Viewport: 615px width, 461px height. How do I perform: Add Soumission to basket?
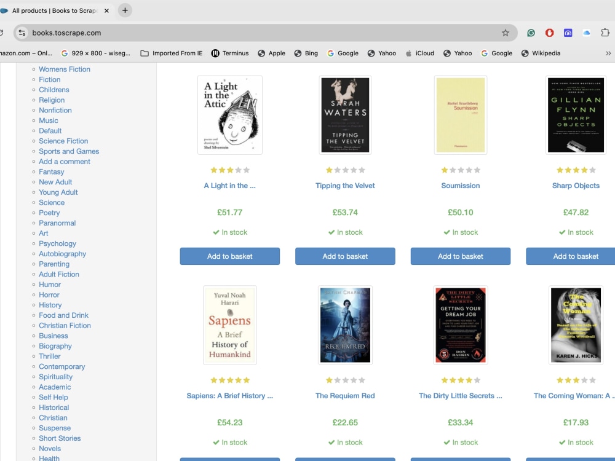(461, 256)
